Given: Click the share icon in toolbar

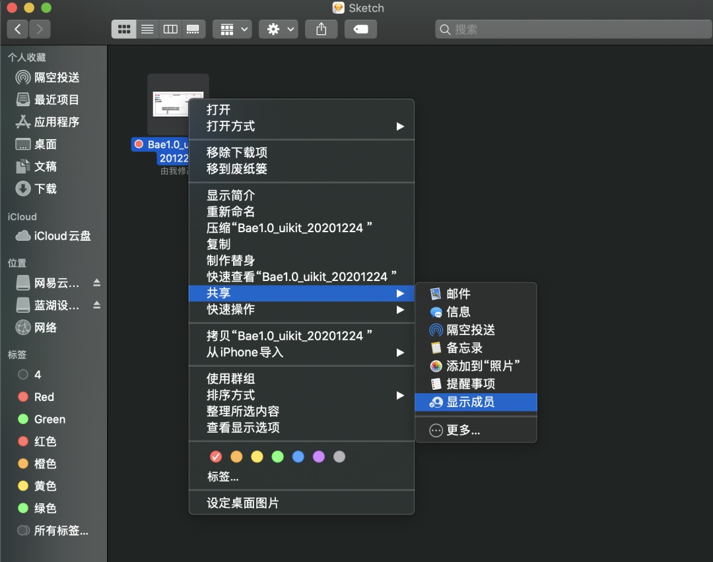Looking at the screenshot, I should coord(322,30).
